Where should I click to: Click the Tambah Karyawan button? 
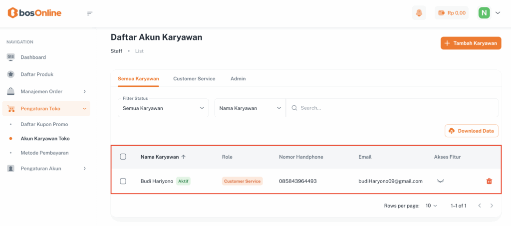point(471,43)
